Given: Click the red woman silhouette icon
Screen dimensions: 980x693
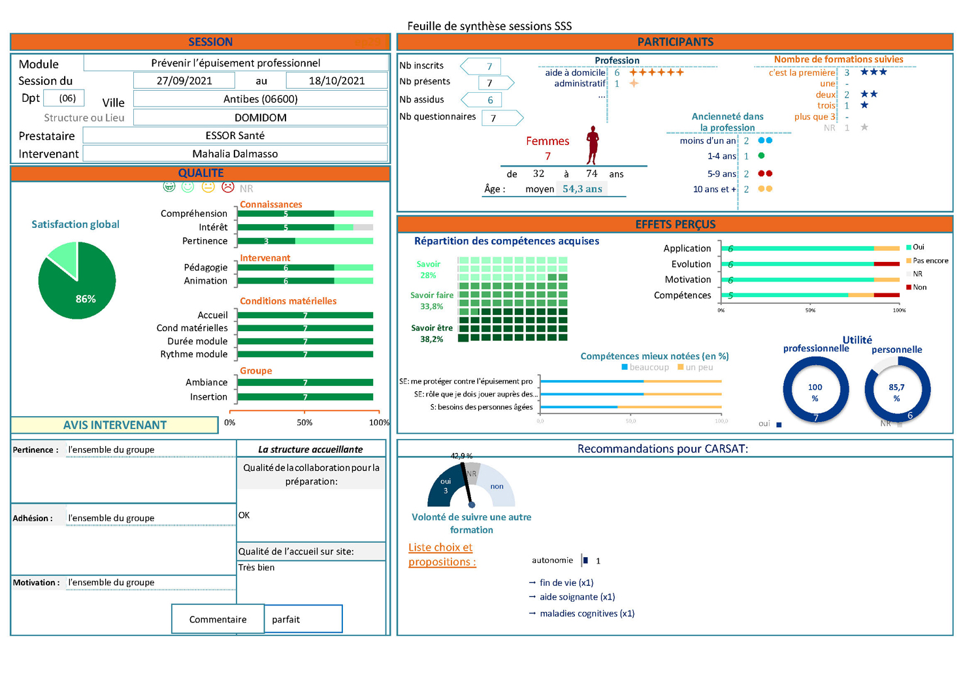Looking at the screenshot, I should pos(593,145).
